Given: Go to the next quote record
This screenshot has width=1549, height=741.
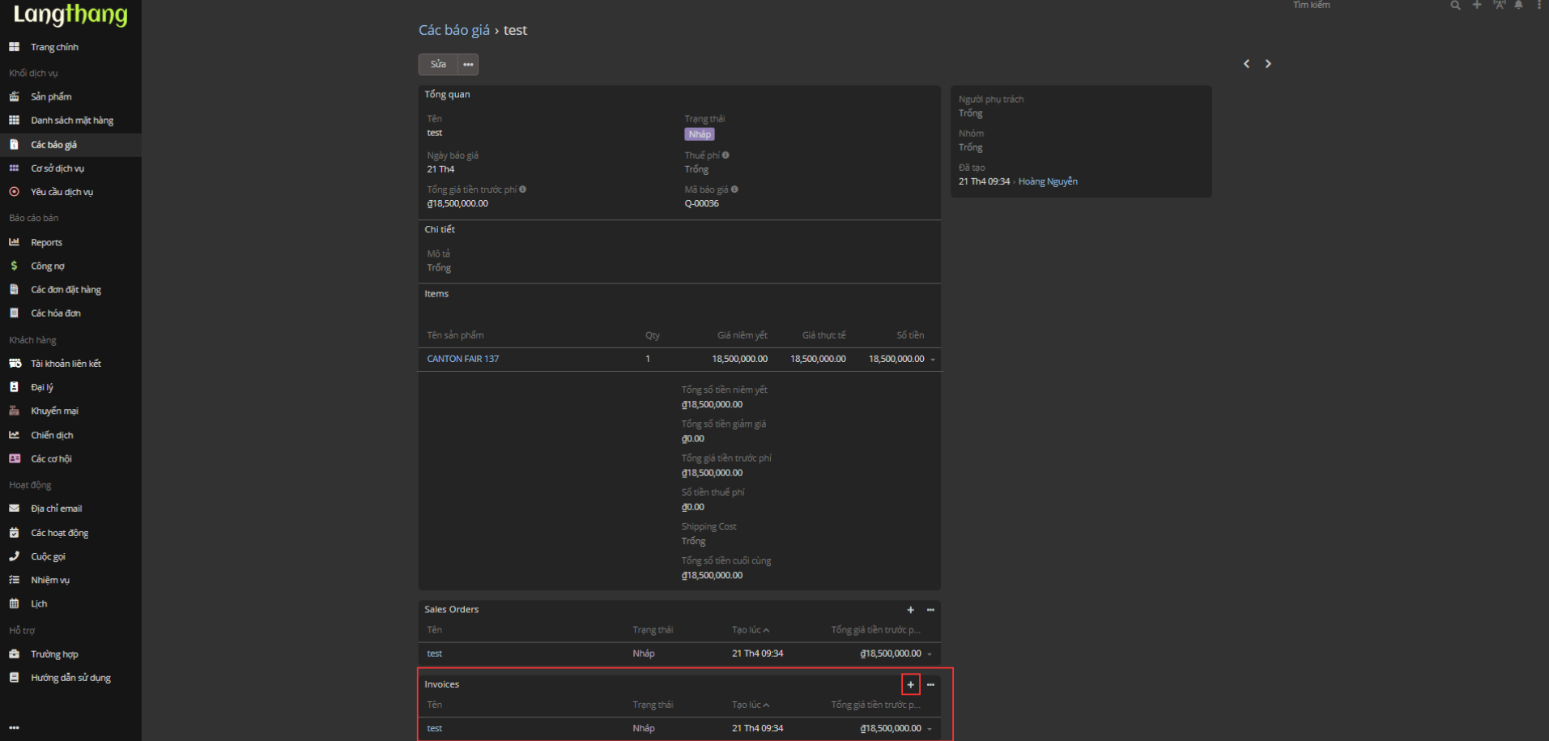Looking at the screenshot, I should click(1268, 64).
